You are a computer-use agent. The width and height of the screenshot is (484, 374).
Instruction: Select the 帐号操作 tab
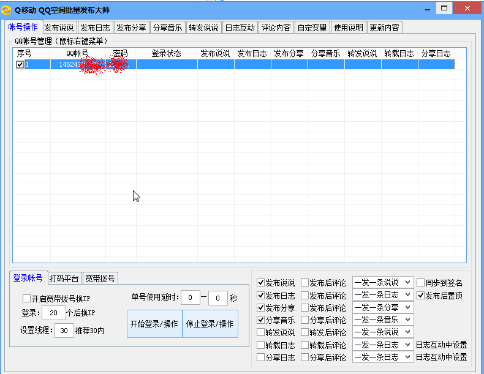[x=23, y=27]
